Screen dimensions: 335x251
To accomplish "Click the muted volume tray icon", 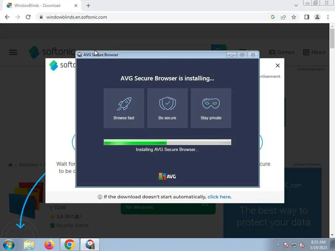I will pyautogui.click(x=302, y=245).
